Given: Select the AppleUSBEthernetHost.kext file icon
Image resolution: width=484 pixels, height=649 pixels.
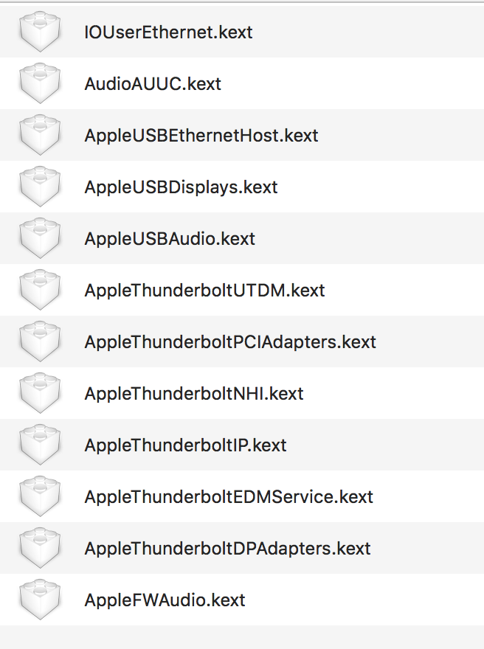Looking at the screenshot, I should click(40, 135).
